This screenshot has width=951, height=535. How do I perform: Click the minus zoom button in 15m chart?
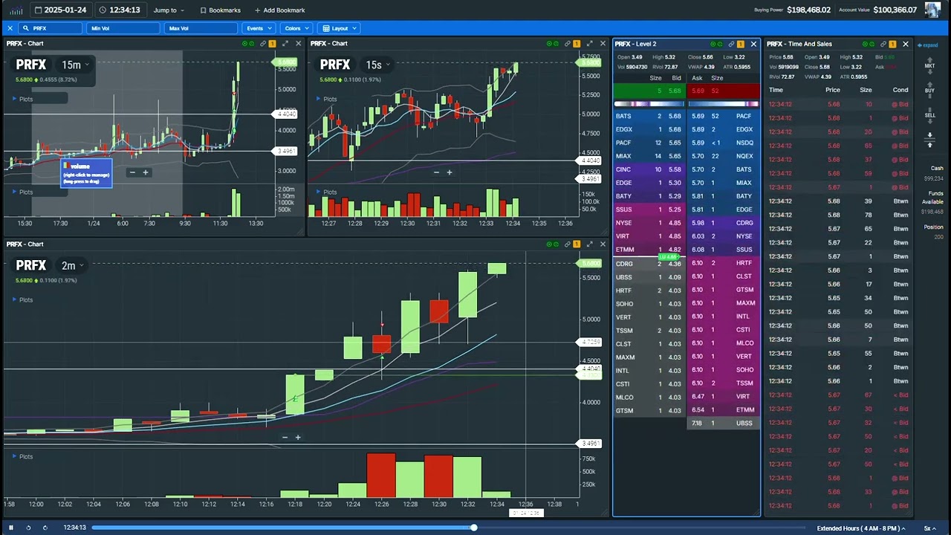point(132,172)
